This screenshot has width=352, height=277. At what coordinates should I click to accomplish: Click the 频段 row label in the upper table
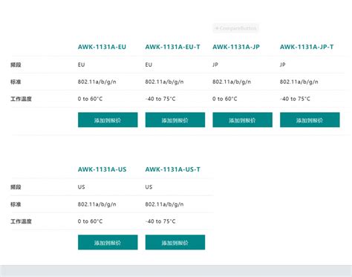point(16,65)
